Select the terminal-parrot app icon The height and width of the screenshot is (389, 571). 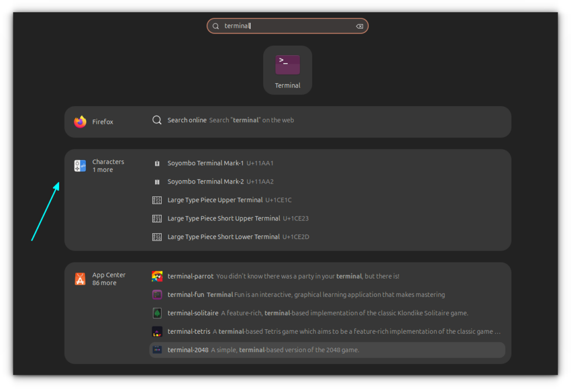[157, 276]
